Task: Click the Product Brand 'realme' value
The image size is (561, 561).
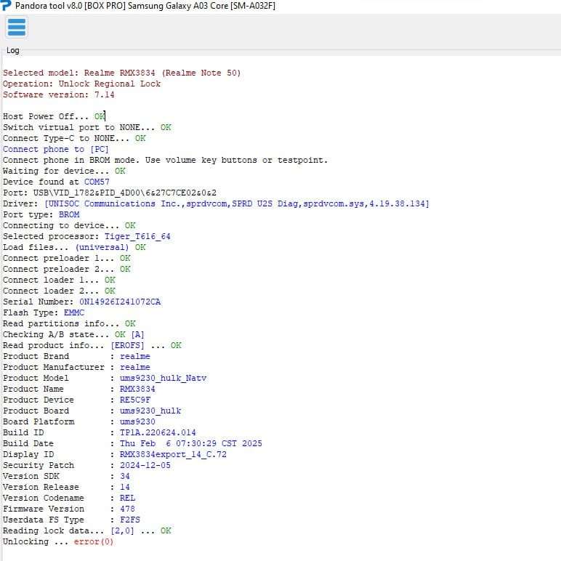Action: pyautogui.click(x=135, y=357)
